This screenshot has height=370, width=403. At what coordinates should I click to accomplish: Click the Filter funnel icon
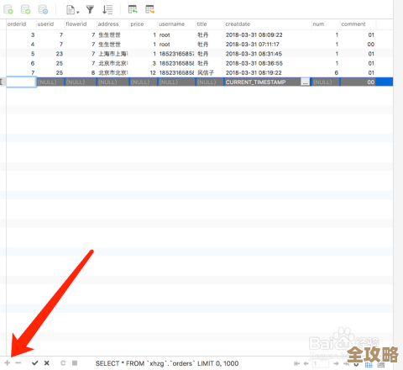pyautogui.click(x=90, y=10)
